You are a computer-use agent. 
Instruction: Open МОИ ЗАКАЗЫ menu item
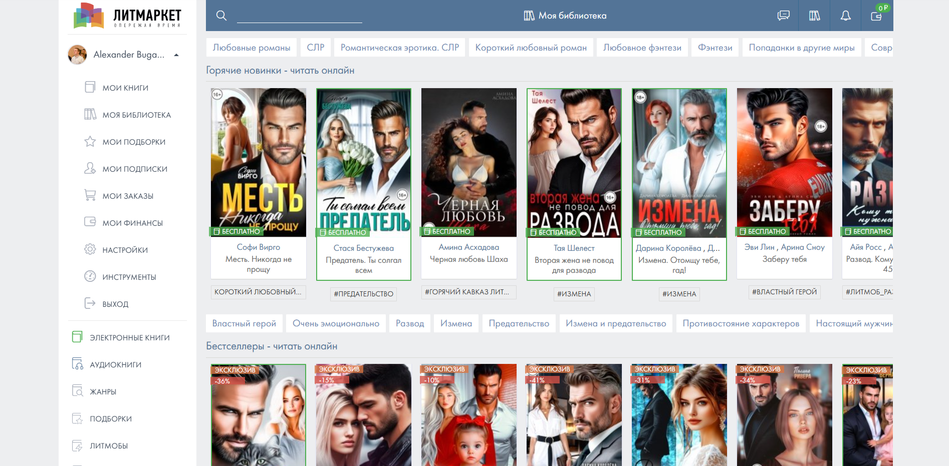[x=128, y=196]
